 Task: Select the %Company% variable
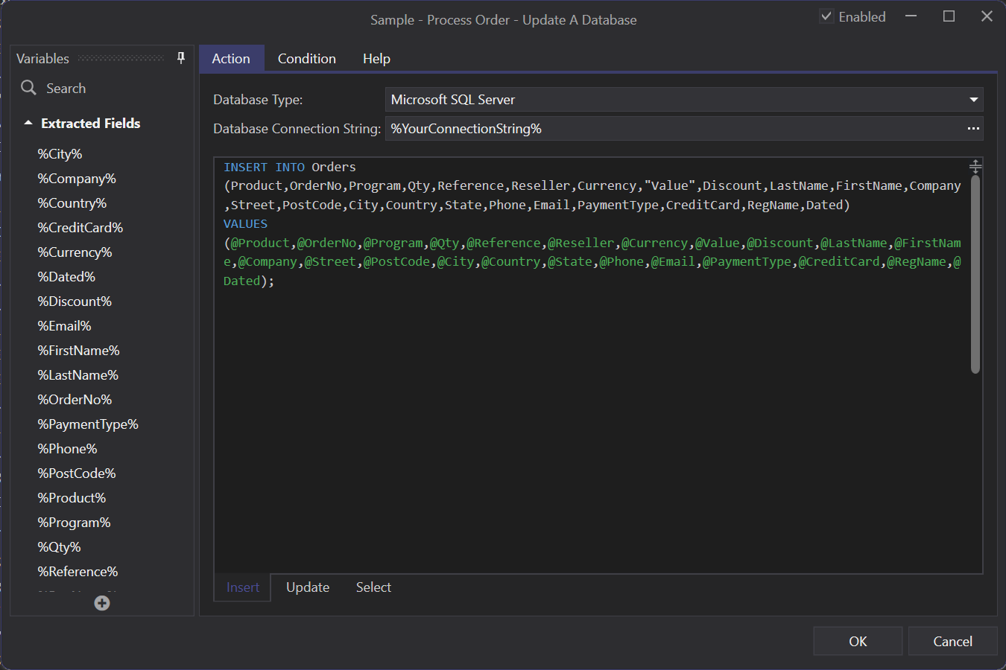pos(77,179)
